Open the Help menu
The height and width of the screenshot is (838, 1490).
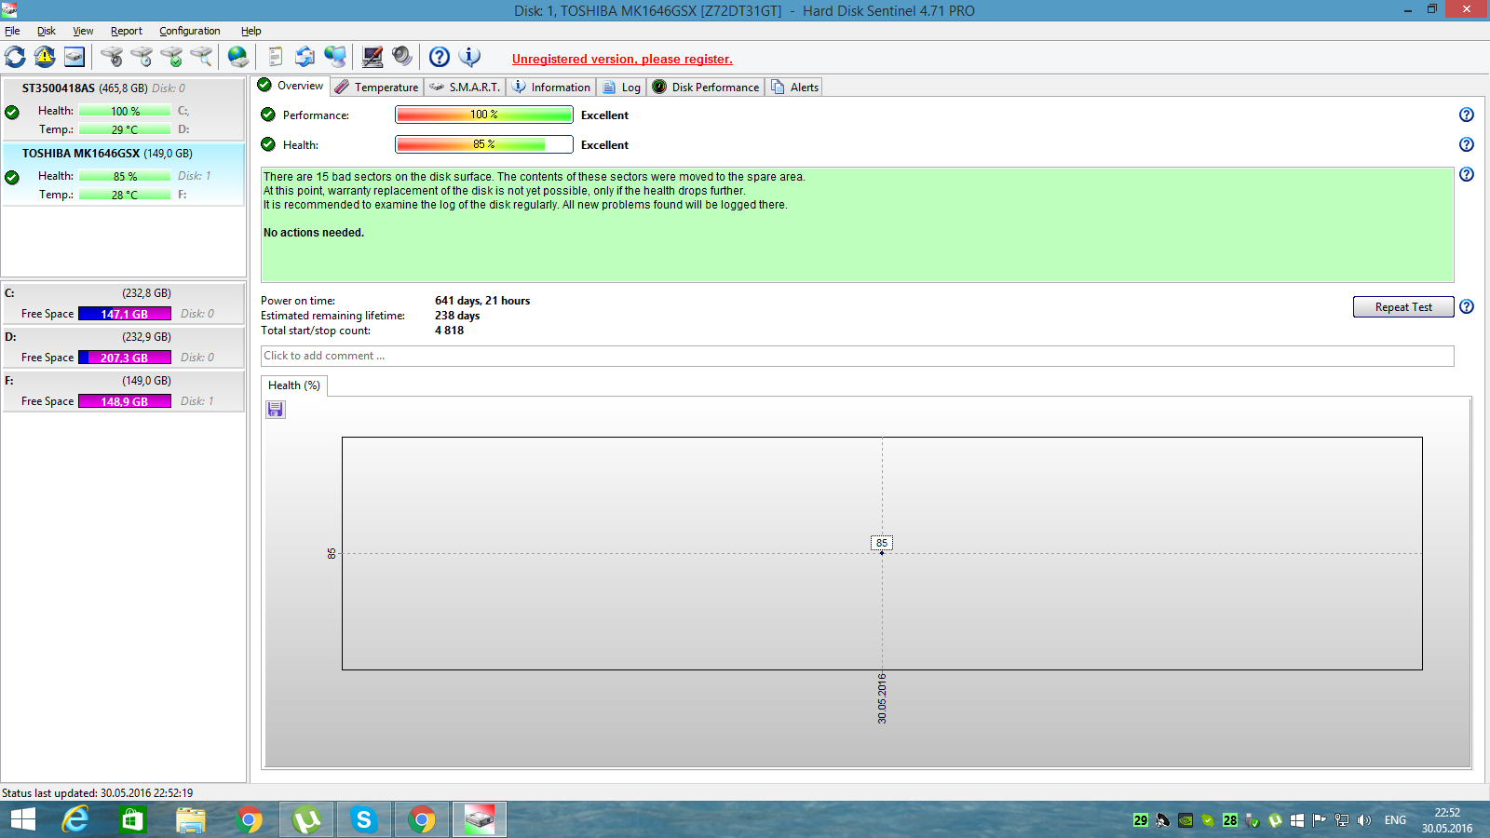tap(251, 31)
